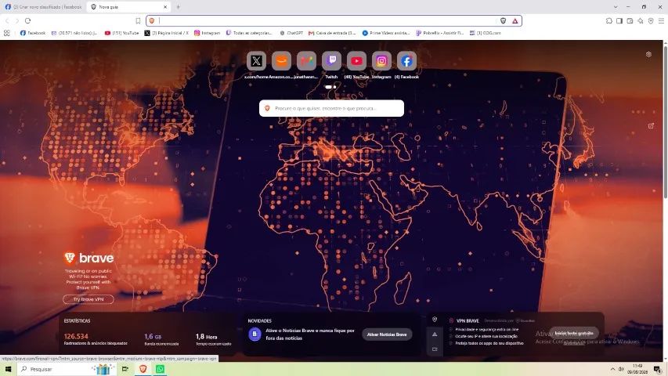Screen dimensions: 668x376
Task: Open the Caixa de entrada Gmail bookmark
Action: [x=332, y=33]
